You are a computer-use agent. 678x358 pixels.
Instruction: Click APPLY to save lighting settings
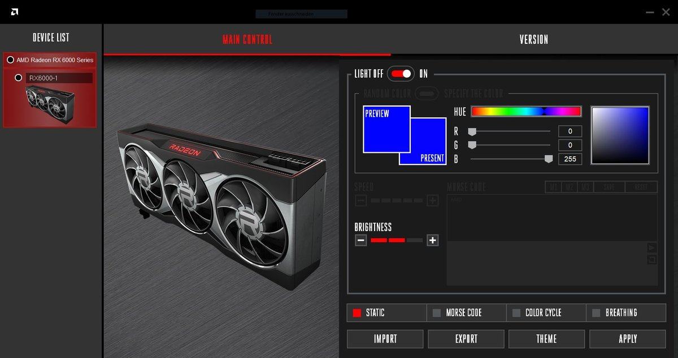pos(628,339)
